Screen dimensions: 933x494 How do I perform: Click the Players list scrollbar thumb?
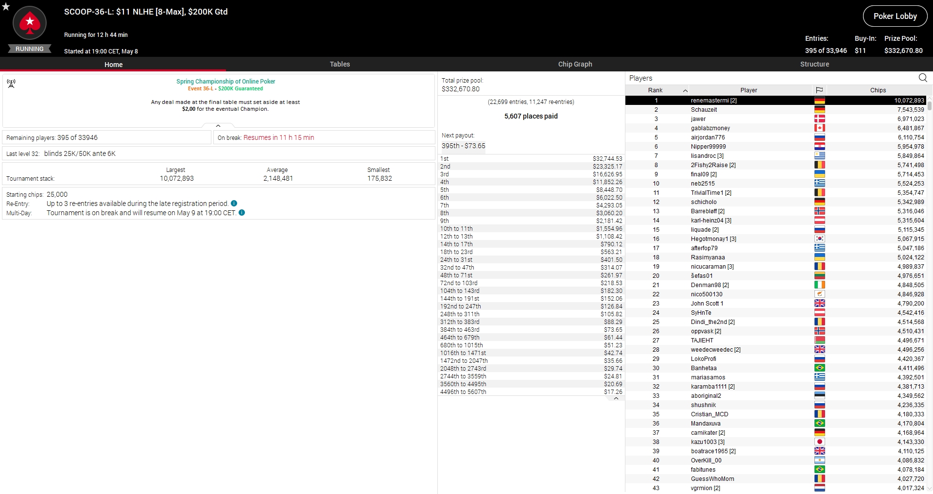coord(930,105)
